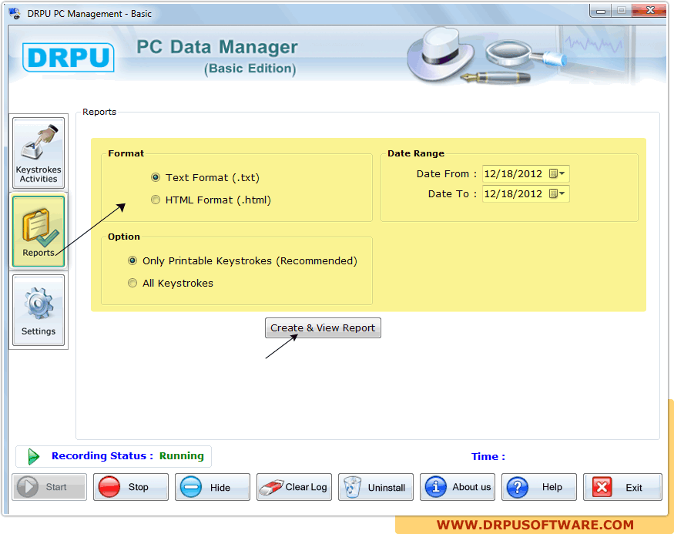This screenshot has width=674, height=534.
Task: Click the Running status text
Action: point(181,455)
